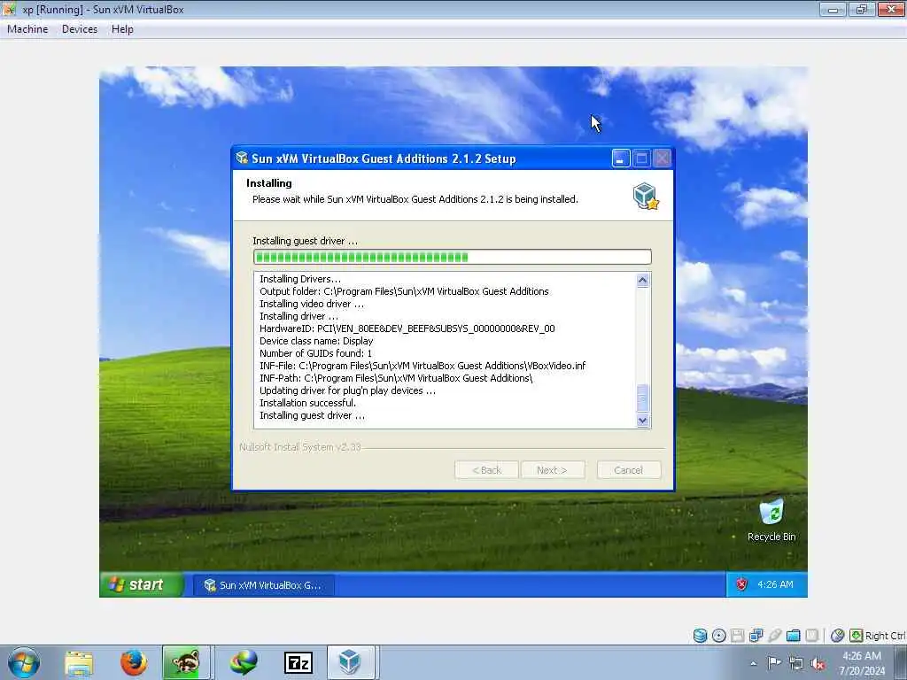
Task: Select the Guest Additions XP taskbar button
Action: 263,585
